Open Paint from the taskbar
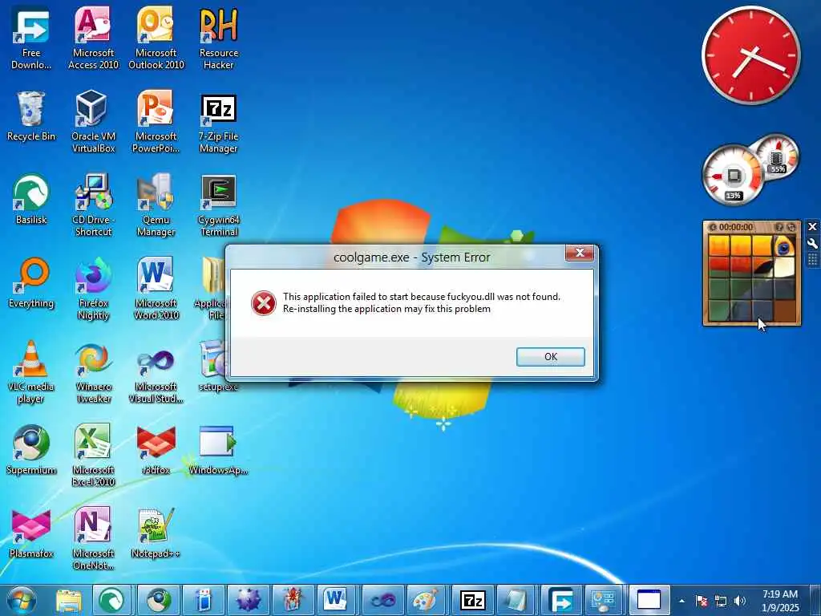 pyautogui.click(x=427, y=600)
